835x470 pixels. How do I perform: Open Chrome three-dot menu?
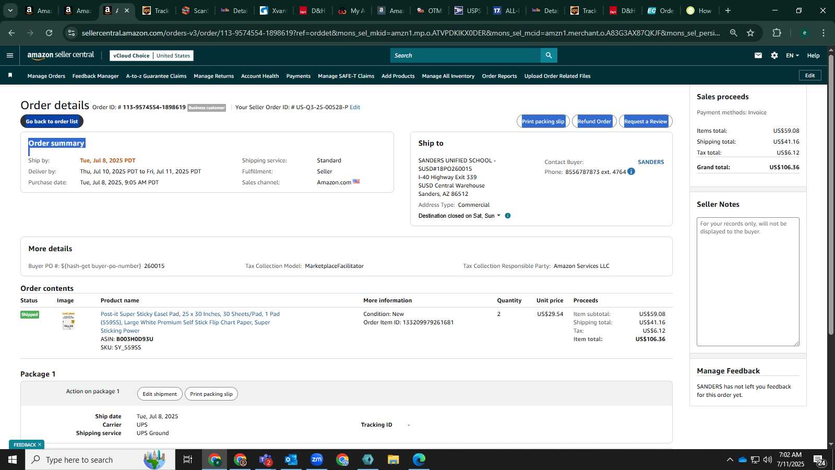824,33
